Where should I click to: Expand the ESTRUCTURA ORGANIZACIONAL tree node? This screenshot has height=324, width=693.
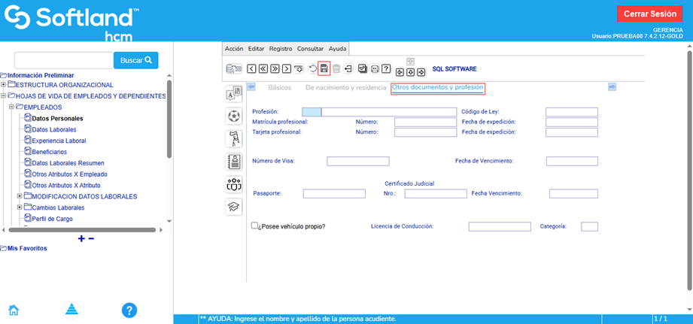(4, 85)
